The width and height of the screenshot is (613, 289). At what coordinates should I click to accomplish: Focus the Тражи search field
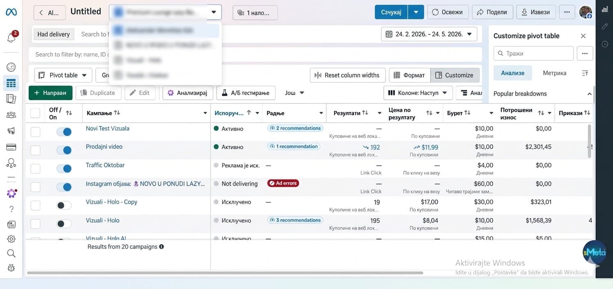coord(533,53)
